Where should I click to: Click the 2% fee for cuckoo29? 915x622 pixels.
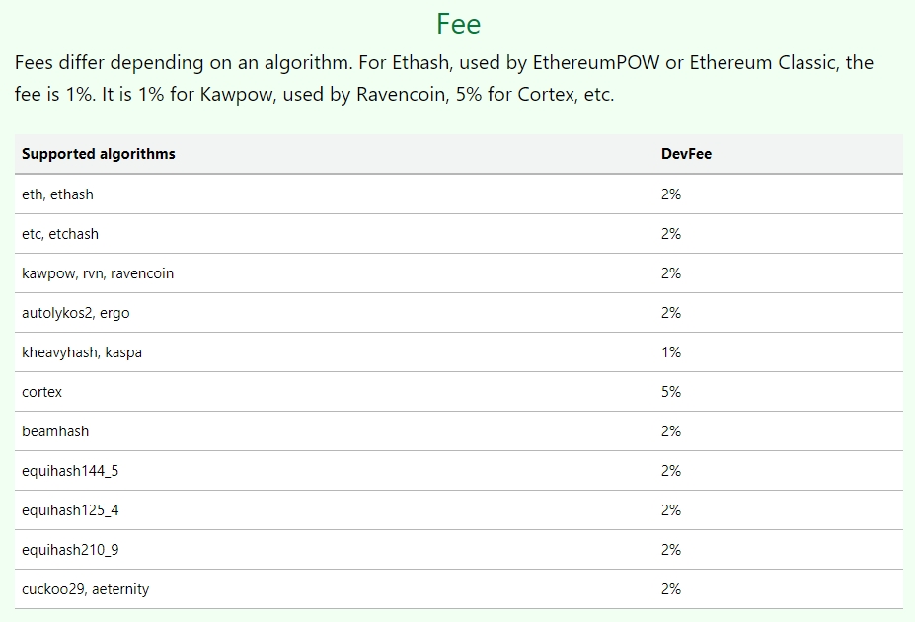click(x=671, y=589)
